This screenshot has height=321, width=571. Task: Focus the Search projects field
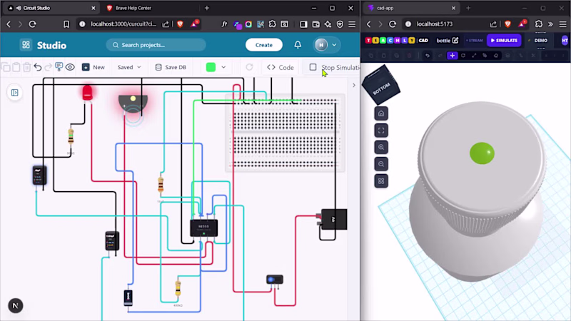point(156,45)
